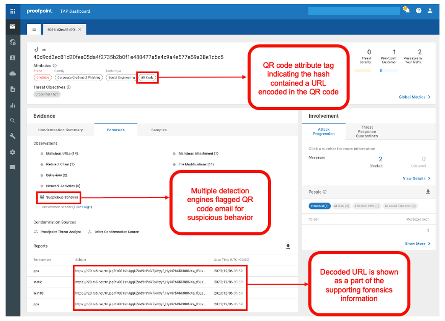Click the info icon beside Attributes

(55, 66)
